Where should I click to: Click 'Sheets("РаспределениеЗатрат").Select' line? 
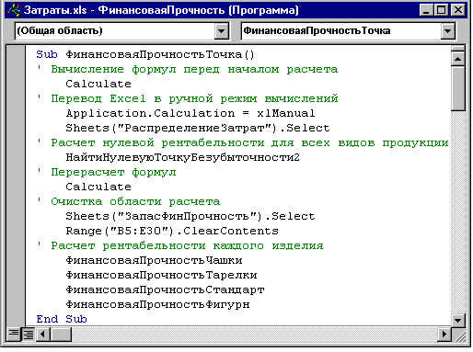[x=198, y=128]
